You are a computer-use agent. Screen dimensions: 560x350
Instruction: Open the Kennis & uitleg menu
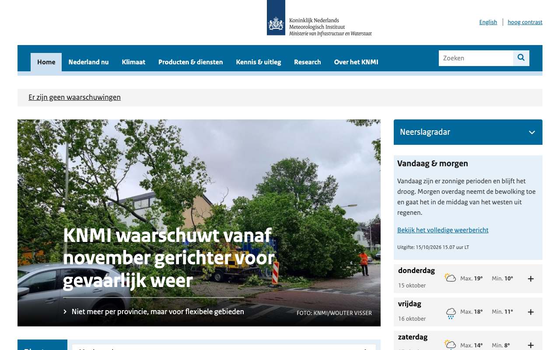[x=259, y=62]
